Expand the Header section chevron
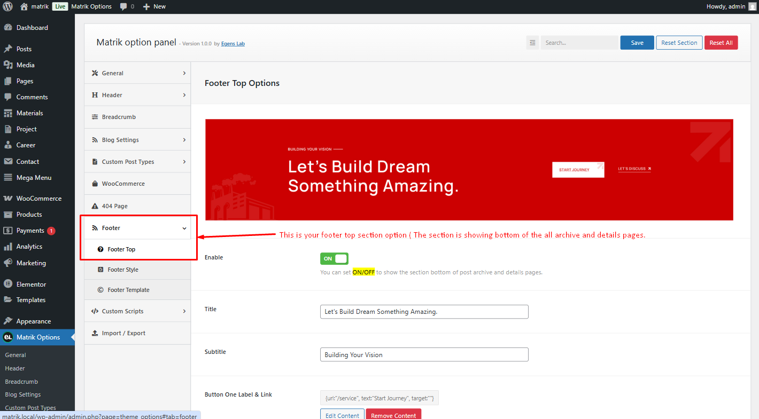 (x=184, y=95)
